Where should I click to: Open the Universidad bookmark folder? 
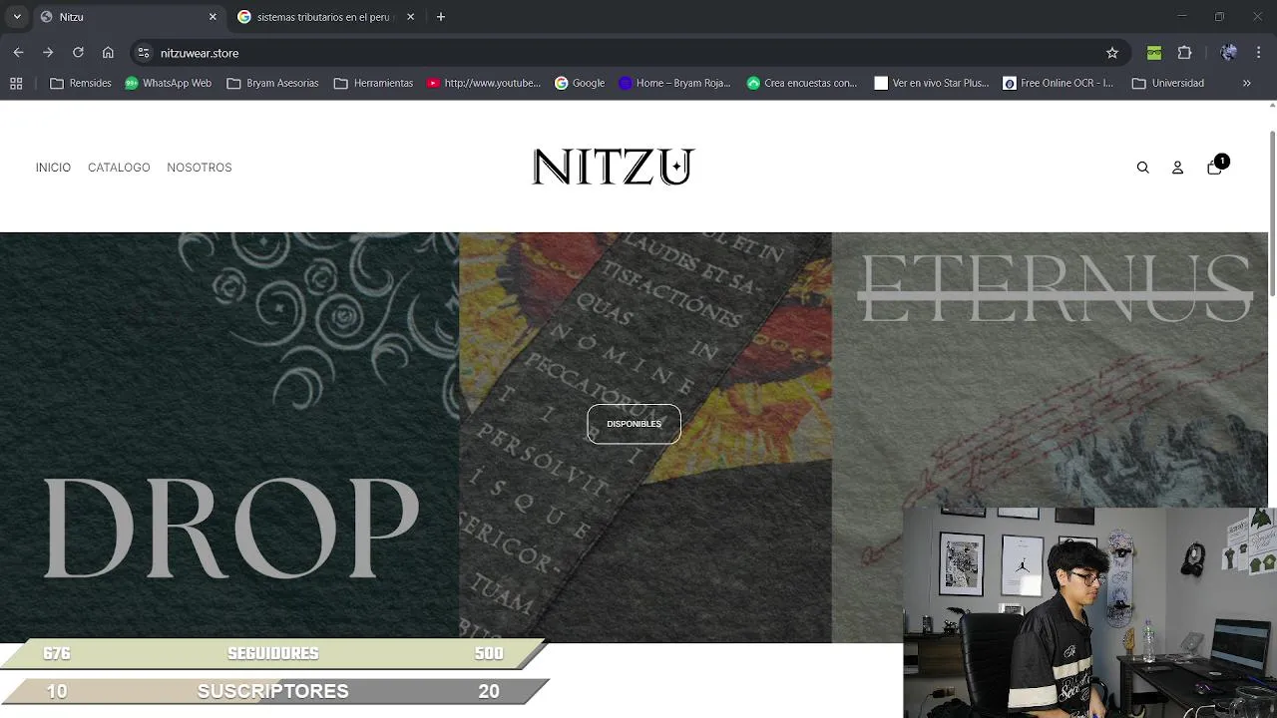point(1168,83)
